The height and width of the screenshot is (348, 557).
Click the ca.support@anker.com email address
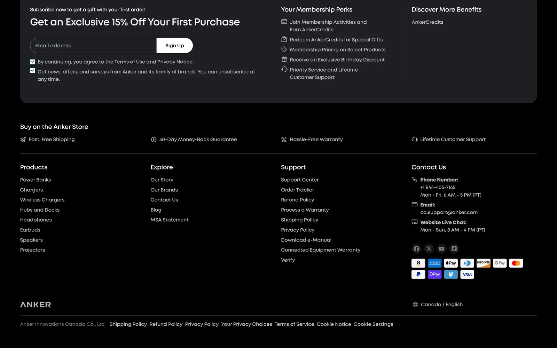(x=449, y=212)
